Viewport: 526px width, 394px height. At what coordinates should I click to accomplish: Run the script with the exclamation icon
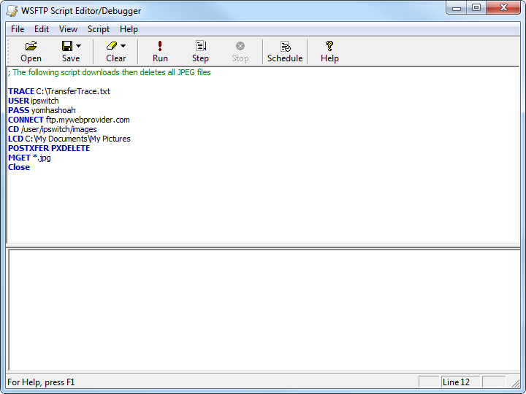coord(160,51)
